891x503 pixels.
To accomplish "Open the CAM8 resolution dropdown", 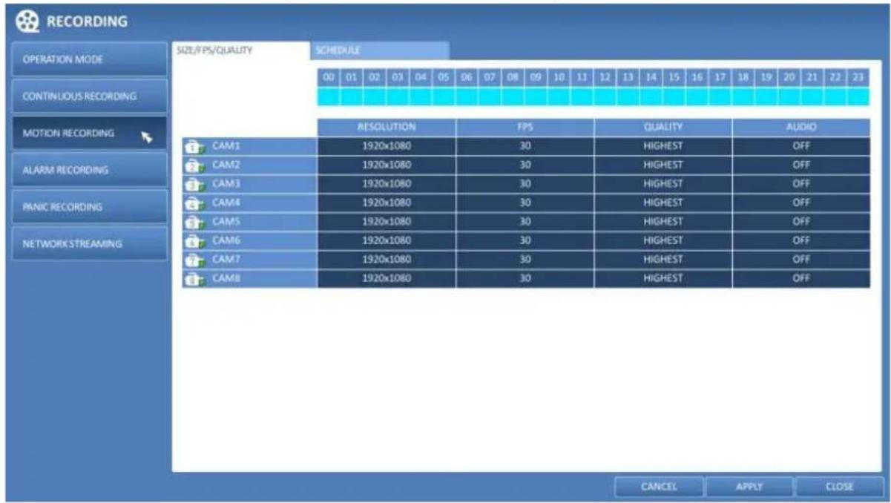I will (x=387, y=278).
